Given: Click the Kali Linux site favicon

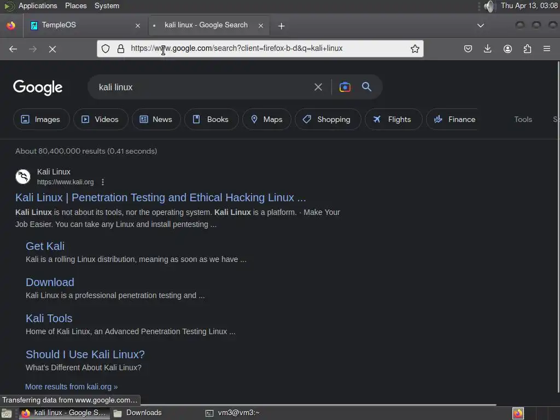Looking at the screenshot, I should pyautogui.click(x=23, y=177).
